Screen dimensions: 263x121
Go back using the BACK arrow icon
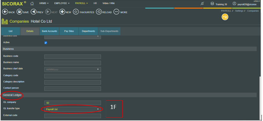pyautogui.click(x=5, y=12)
